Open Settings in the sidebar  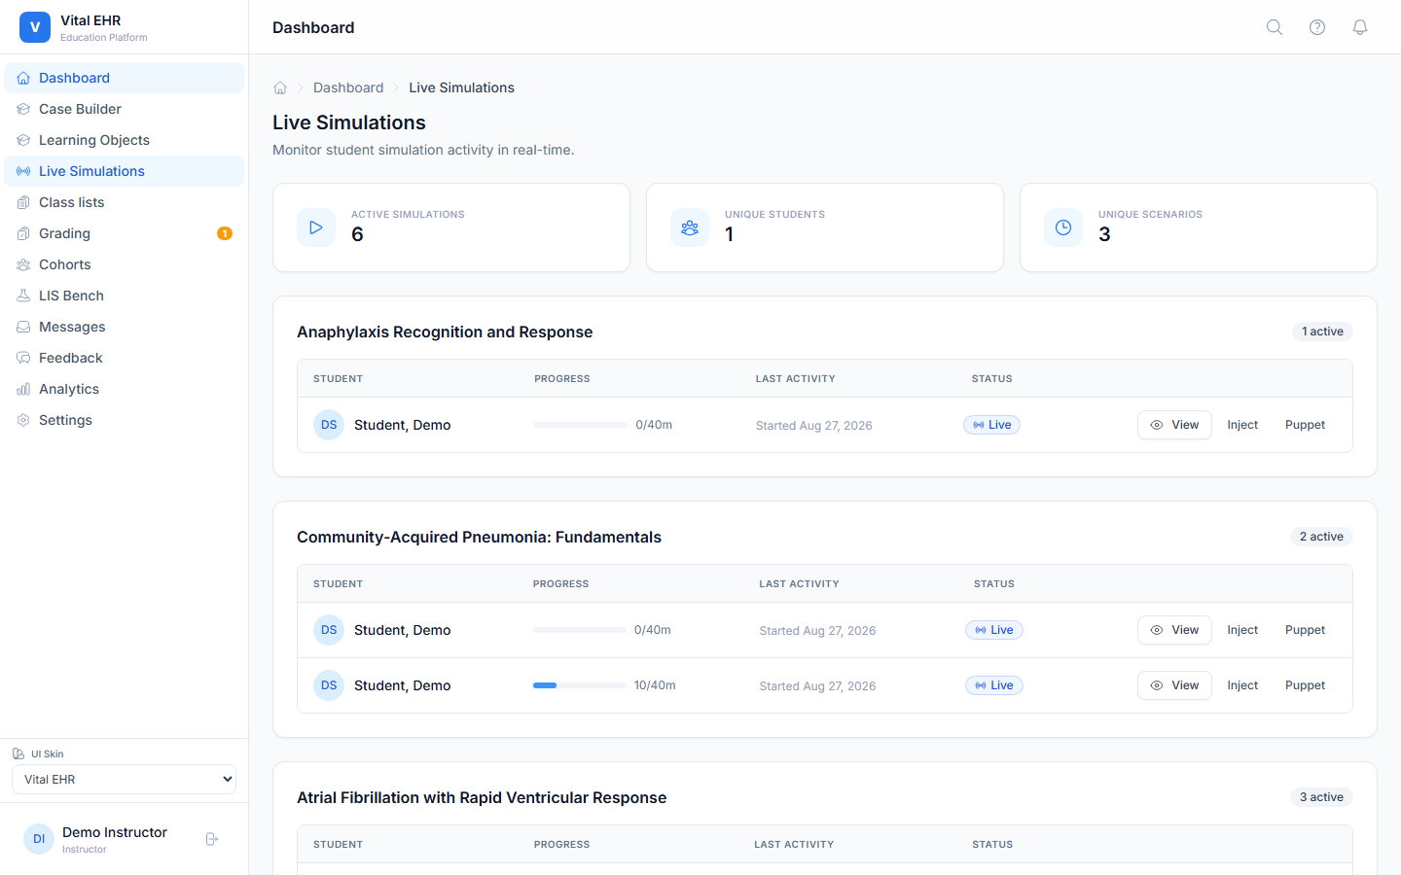(124, 420)
